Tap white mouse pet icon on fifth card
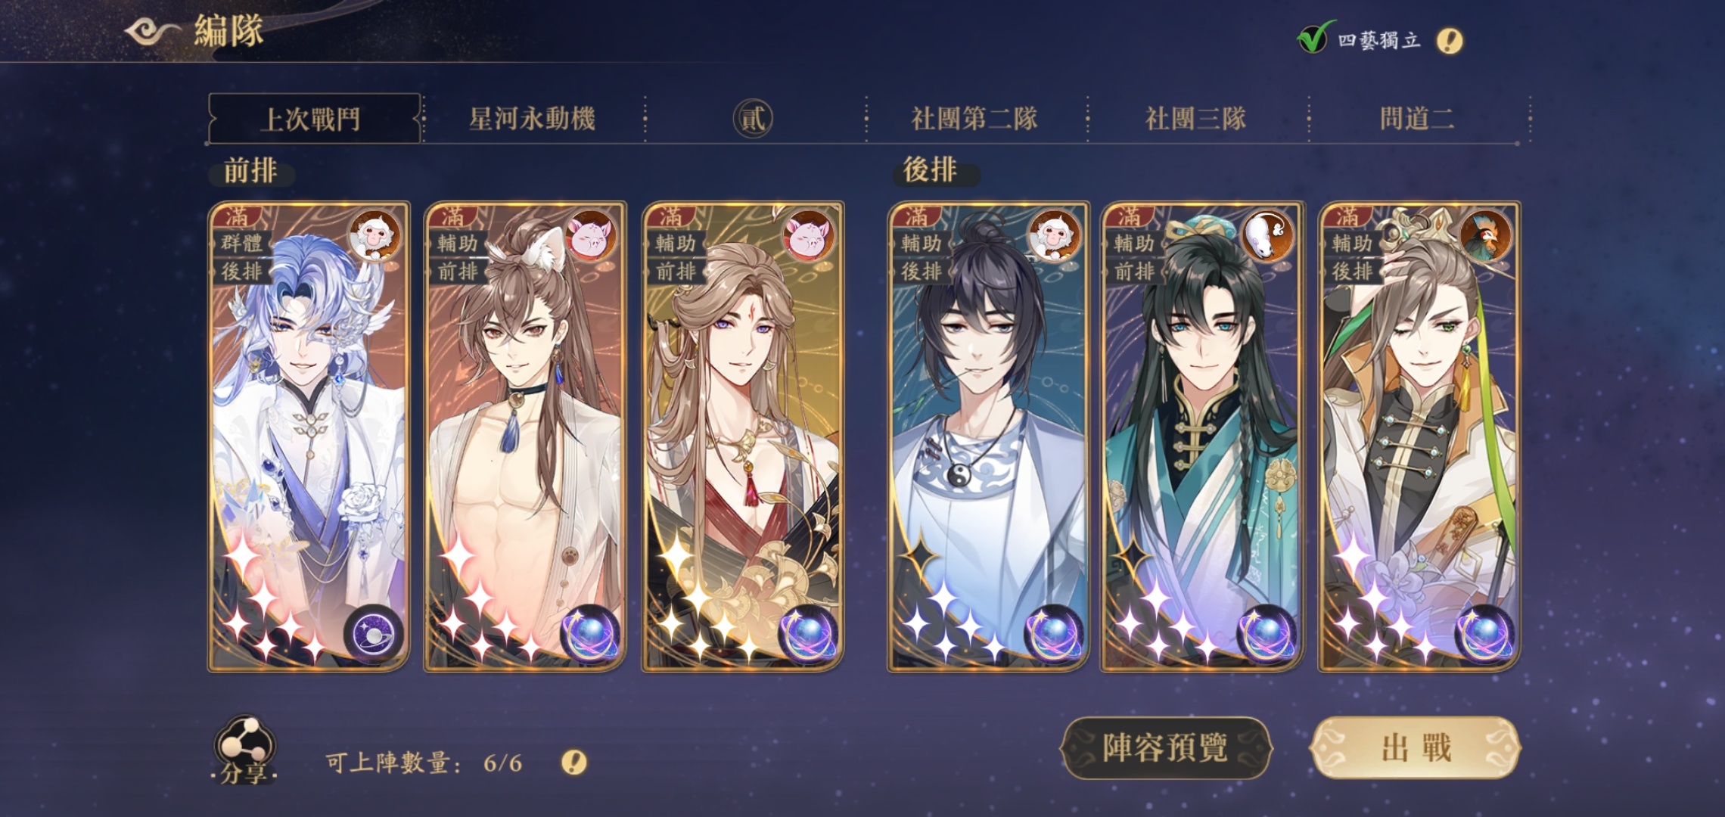 click(1267, 235)
